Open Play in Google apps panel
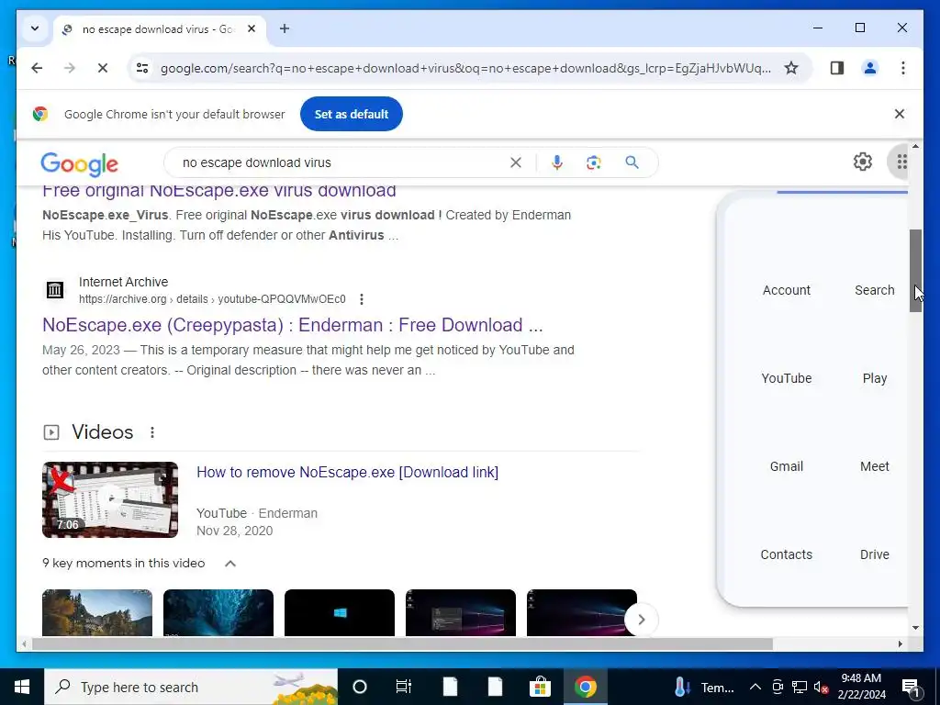Viewport: 940px width, 705px height. [x=874, y=378]
